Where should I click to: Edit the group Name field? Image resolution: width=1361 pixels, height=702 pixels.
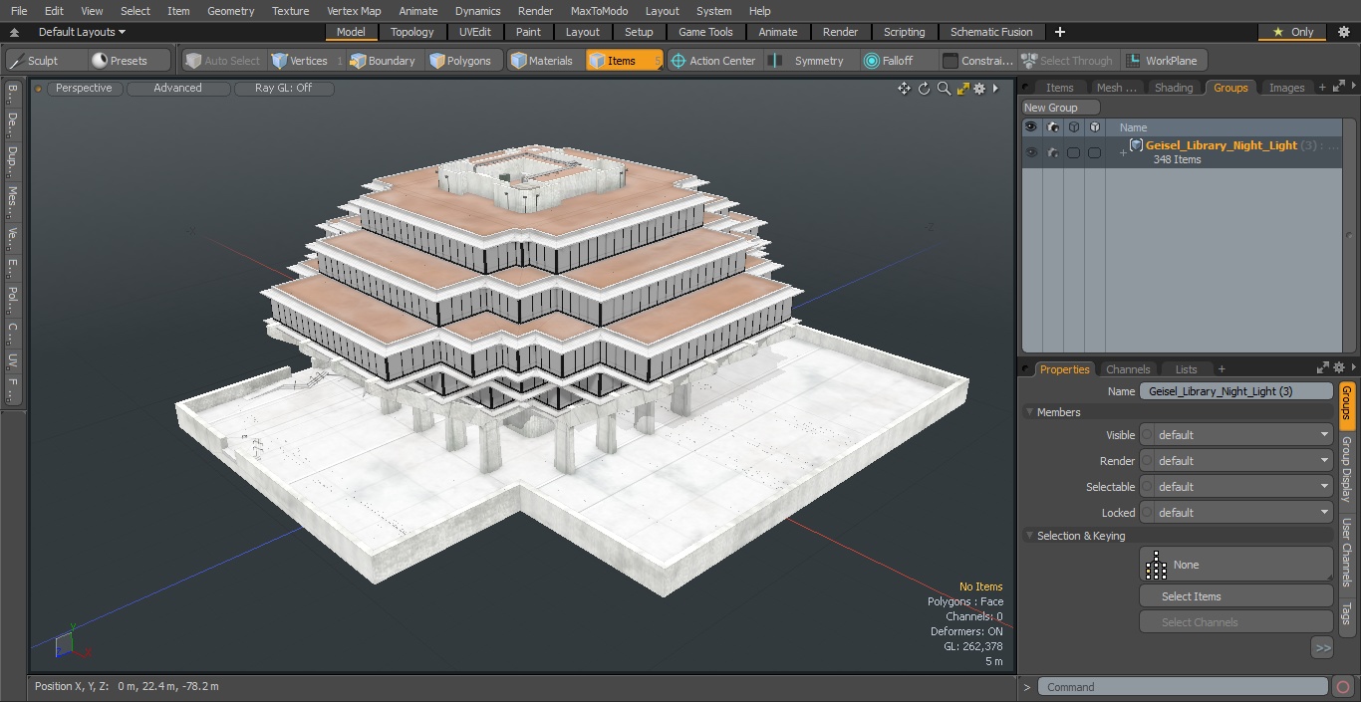(x=1235, y=391)
